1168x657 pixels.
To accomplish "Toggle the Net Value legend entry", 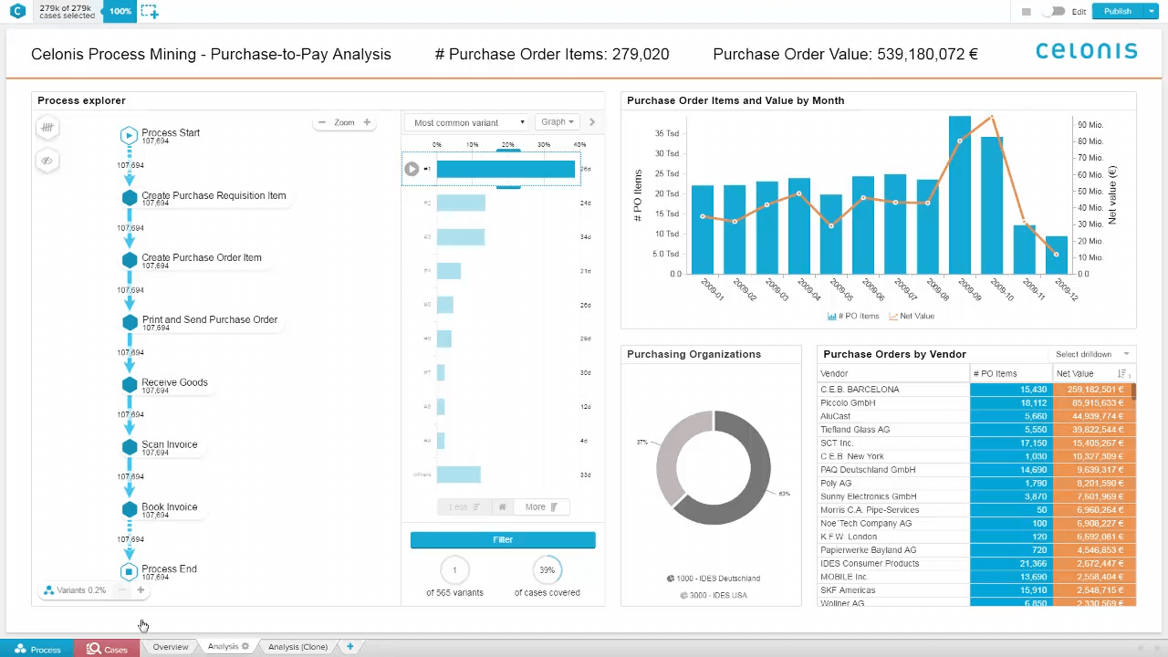I will point(911,317).
